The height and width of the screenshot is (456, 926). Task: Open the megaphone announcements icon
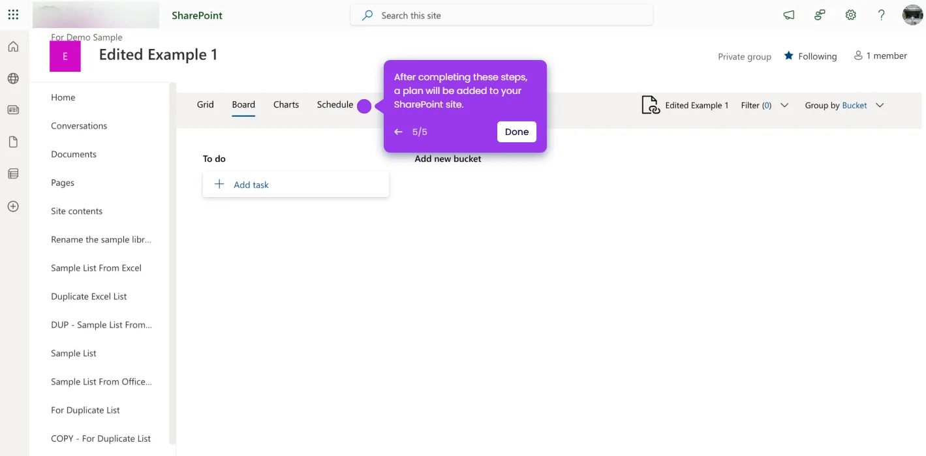point(789,15)
